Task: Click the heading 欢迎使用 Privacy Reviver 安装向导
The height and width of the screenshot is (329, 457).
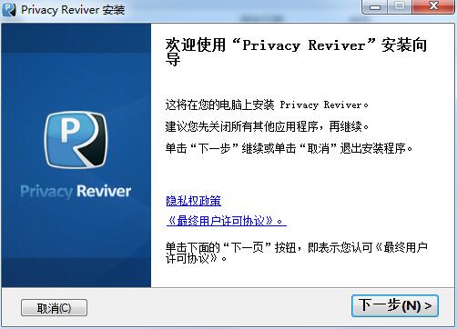Action: tap(296, 52)
